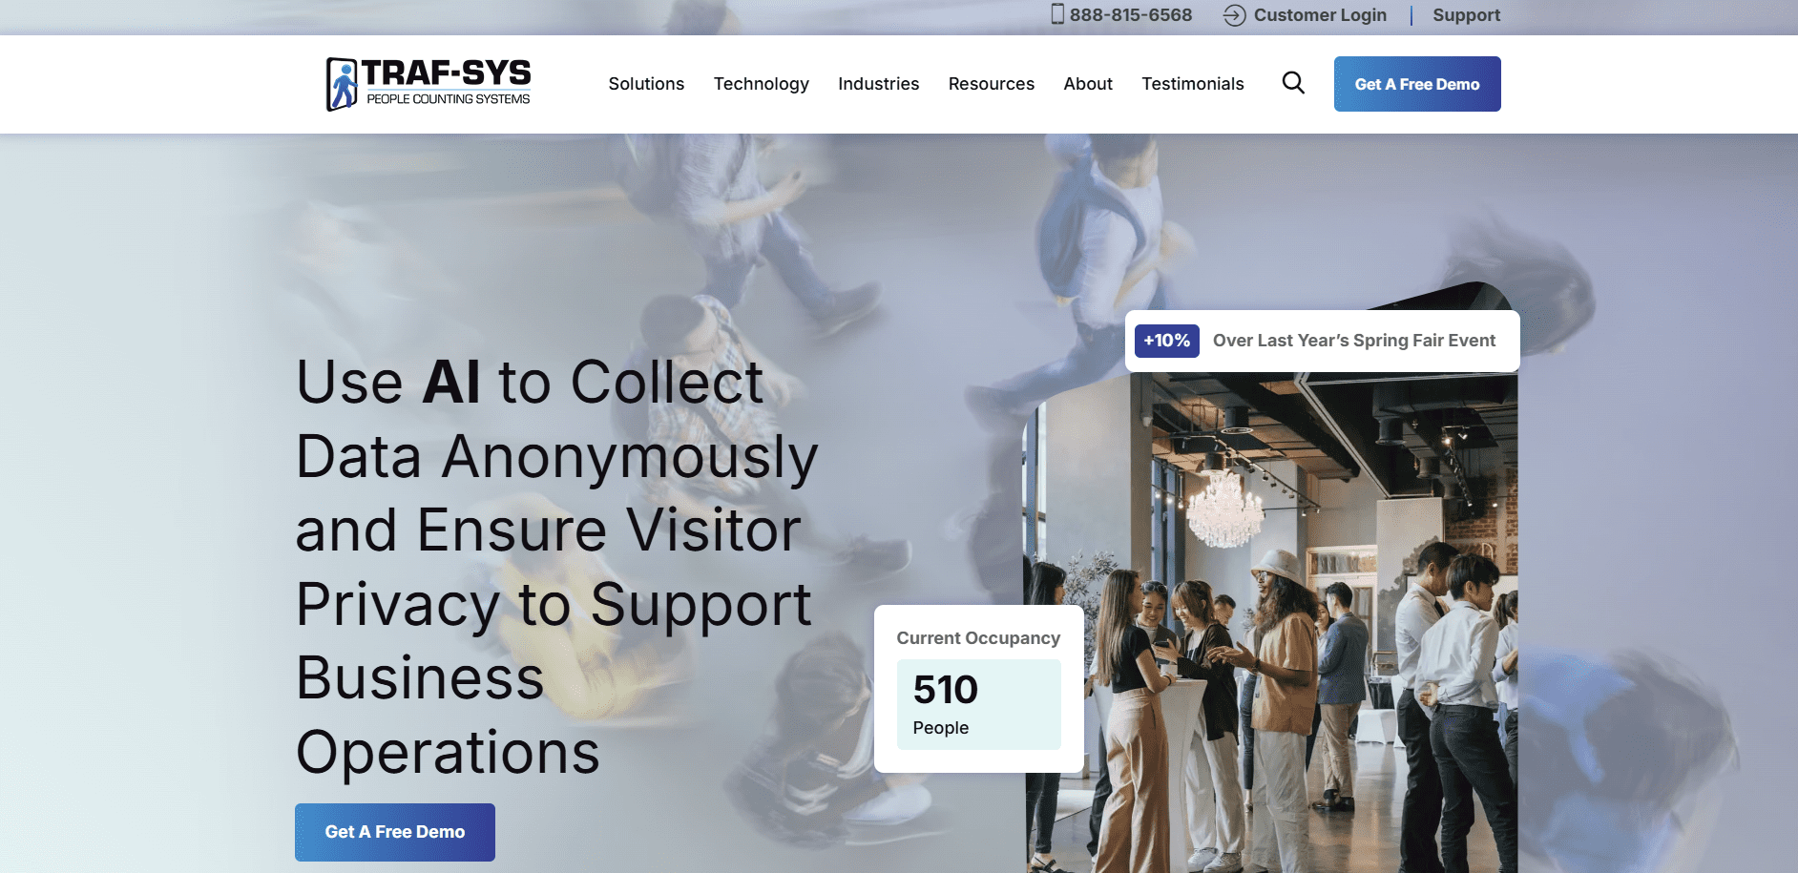The height and width of the screenshot is (873, 1798).
Task: Click the hero Get A Free Demo button
Action: click(395, 832)
